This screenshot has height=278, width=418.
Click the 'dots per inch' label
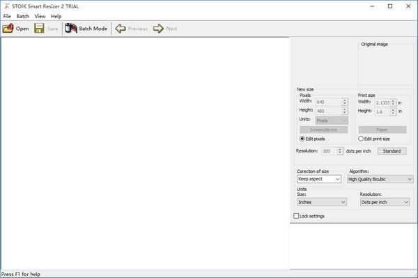click(359, 151)
